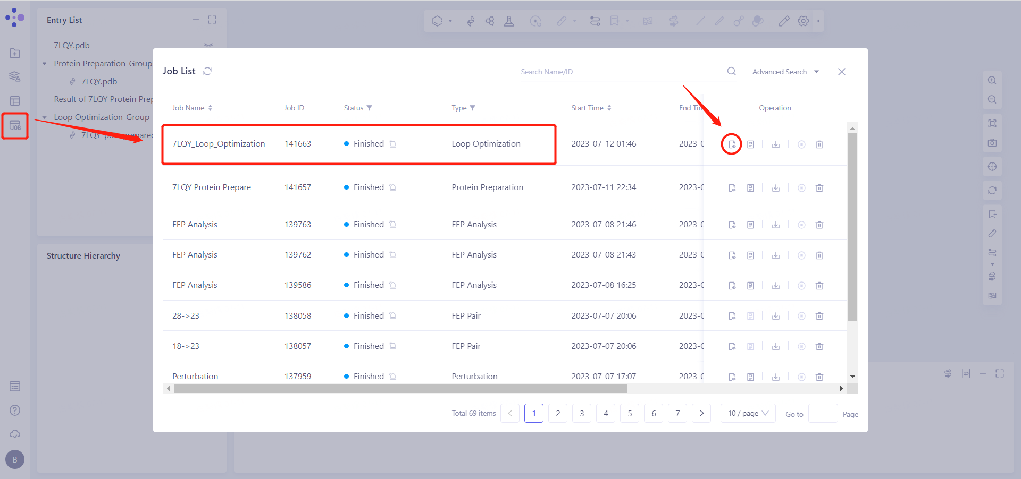
Task: Delete the 18->23 FEP Pair job
Action: tap(819, 347)
